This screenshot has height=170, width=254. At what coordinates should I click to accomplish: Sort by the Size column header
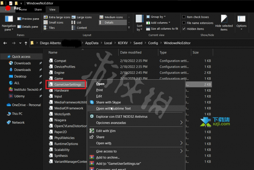coord(196,52)
